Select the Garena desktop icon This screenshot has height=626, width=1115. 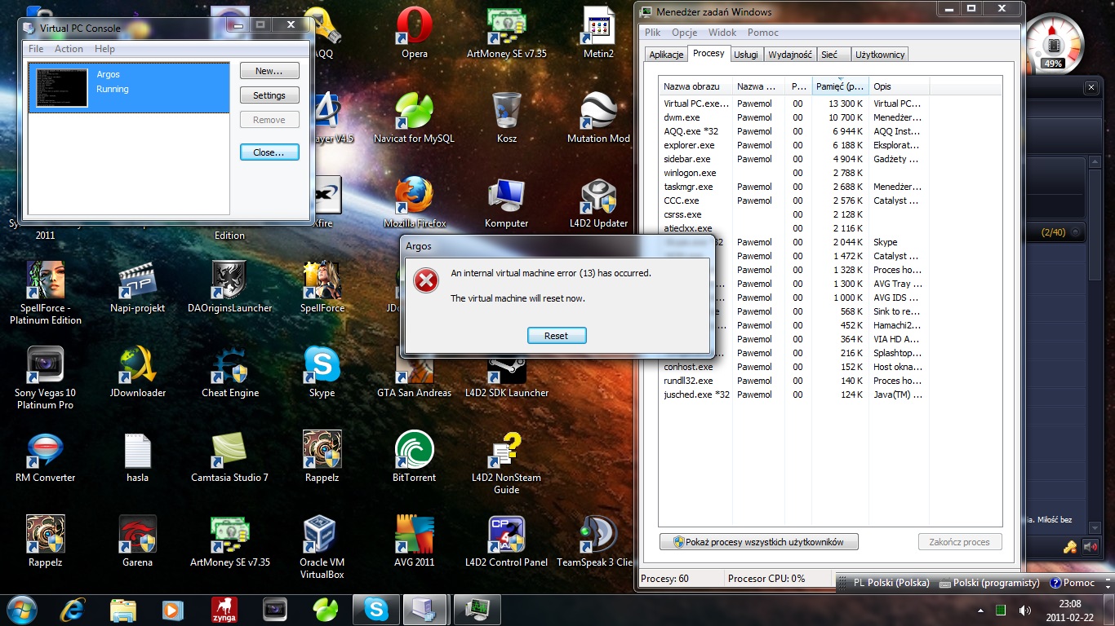[x=137, y=541]
